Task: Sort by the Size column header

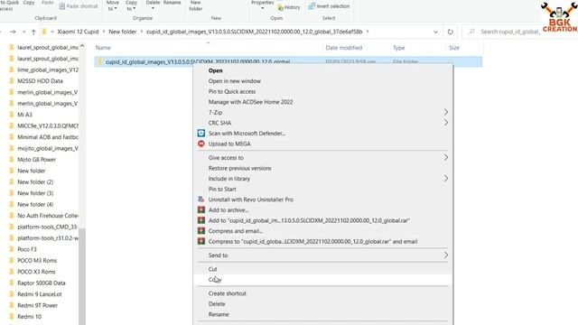Action: point(454,48)
